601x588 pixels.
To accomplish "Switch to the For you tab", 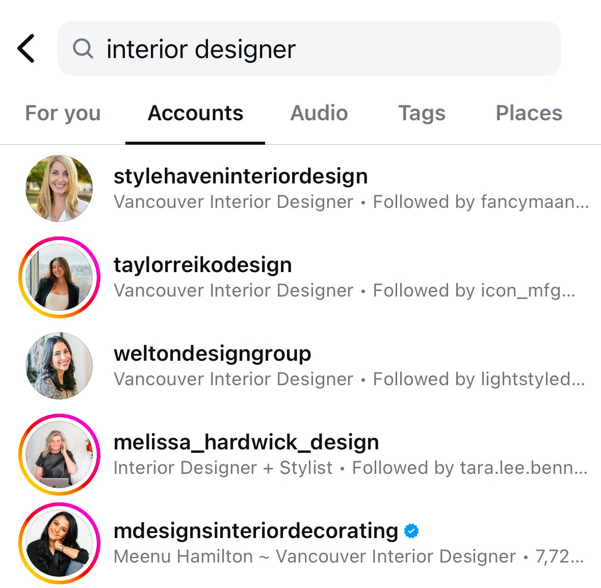I will (63, 113).
